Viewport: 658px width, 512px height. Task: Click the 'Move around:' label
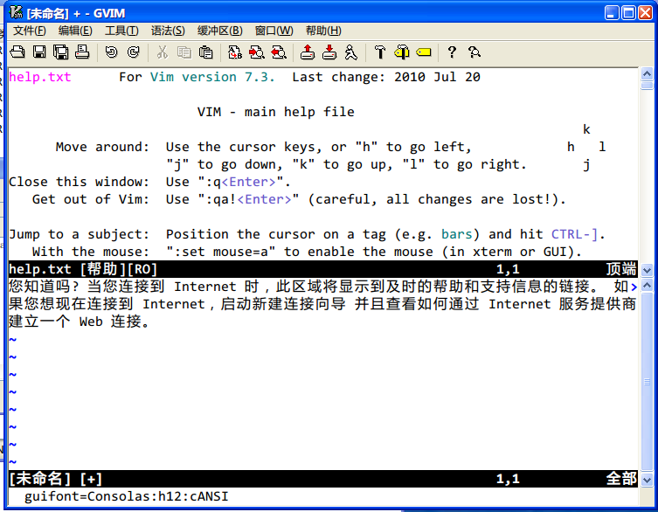point(102,147)
